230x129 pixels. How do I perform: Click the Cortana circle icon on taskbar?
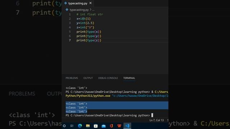[x=64, y=126]
